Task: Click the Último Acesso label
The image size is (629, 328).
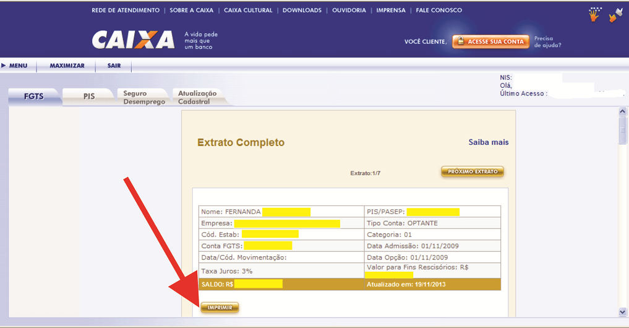Action: tap(523, 93)
